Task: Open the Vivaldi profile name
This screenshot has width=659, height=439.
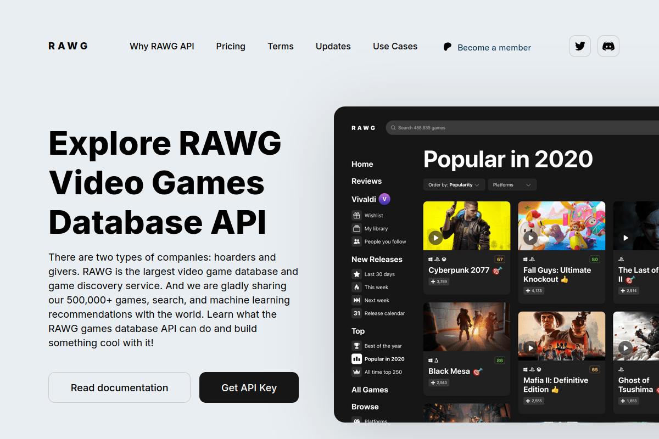Action: click(364, 199)
